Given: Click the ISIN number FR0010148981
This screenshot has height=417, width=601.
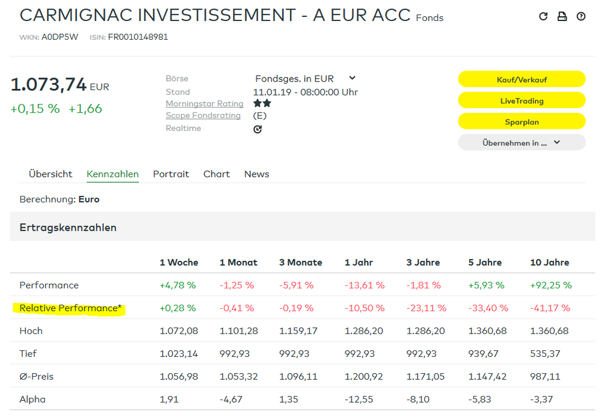Looking at the screenshot, I should pos(138,37).
